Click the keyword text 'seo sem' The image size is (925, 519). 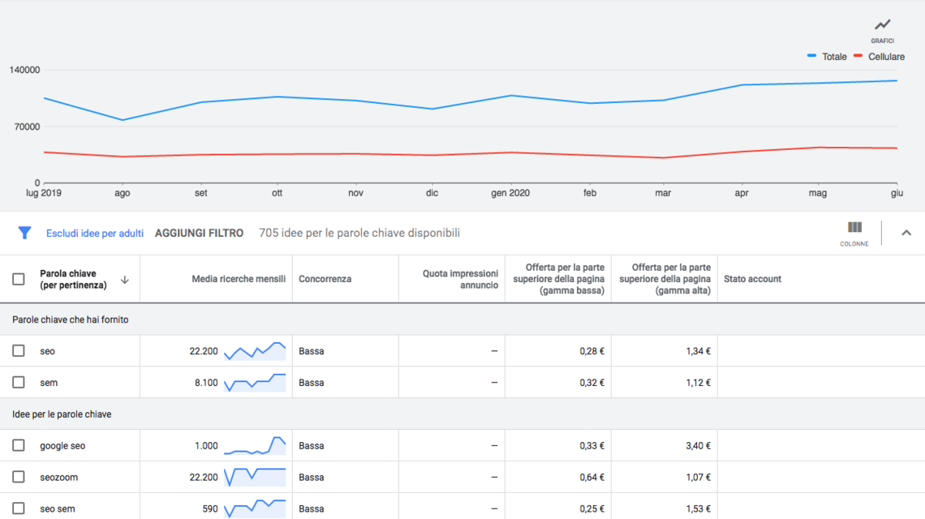(x=58, y=509)
